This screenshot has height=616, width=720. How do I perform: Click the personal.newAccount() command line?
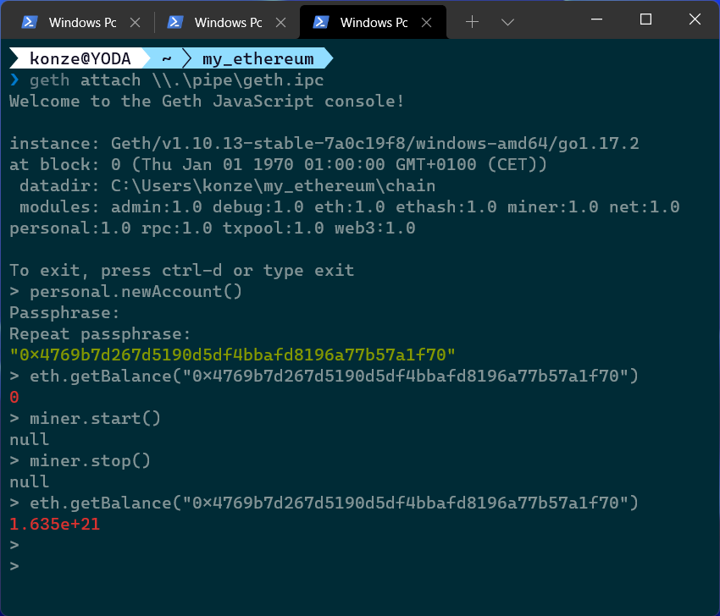pos(135,292)
